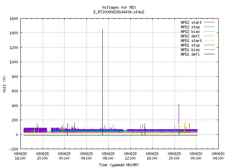Click the 'NPD1 stop' legend label

pos(190,45)
